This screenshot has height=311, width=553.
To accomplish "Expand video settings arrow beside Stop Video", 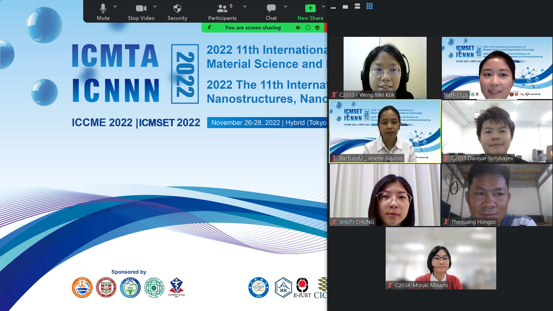I will click(x=155, y=6).
